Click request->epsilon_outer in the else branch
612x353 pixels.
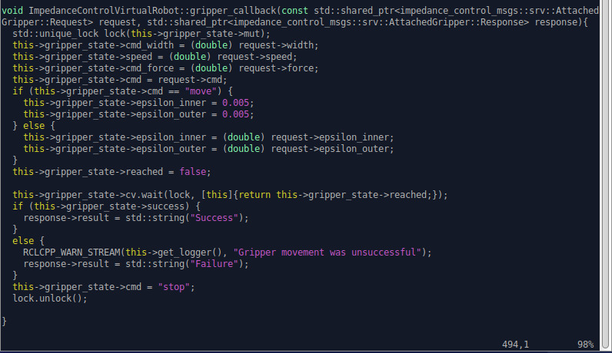click(x=332, y=148)
